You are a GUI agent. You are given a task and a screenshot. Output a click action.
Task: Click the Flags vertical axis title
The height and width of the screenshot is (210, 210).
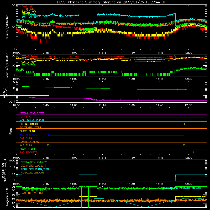point(11,131)
